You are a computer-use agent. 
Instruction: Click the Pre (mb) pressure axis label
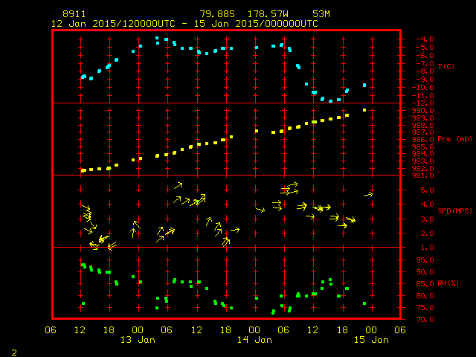click(454, 139)
